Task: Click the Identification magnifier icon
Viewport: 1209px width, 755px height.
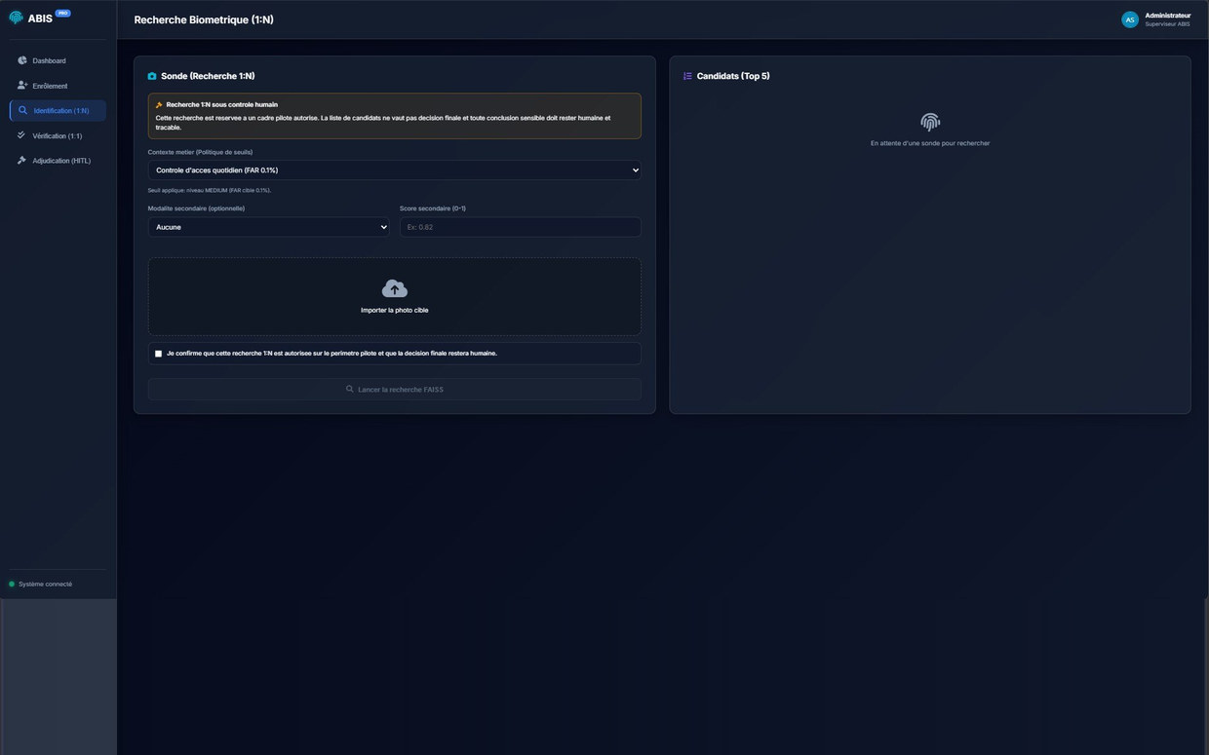Action: tap(23, 110)
